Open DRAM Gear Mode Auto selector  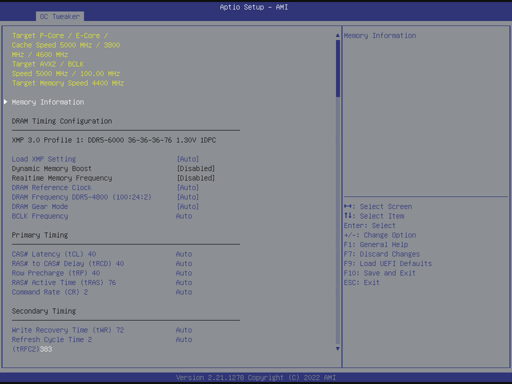coord(187,206)
